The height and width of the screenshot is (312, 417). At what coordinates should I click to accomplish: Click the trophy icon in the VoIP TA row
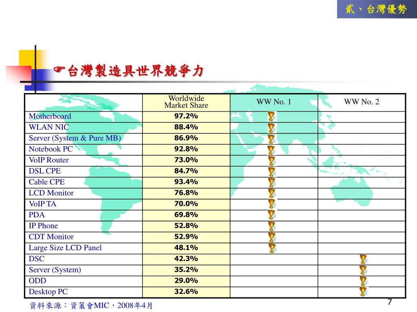pos(272,204)
